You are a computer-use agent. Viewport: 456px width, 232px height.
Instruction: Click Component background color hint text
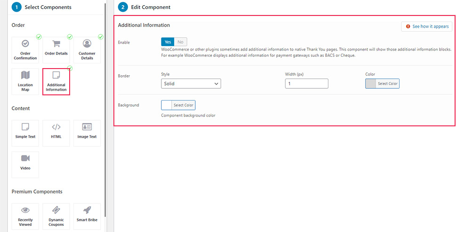[x=188, y=115]
